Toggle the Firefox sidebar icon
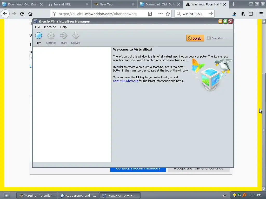This screenshot has height=199, width=266. coord(251,14)
